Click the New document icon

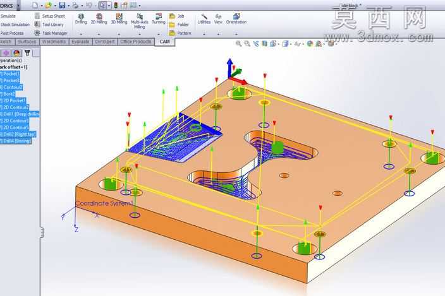[x=35, y=5]
